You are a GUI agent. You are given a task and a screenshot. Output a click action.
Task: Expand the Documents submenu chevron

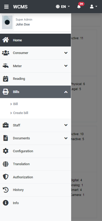tap(66, 138)
